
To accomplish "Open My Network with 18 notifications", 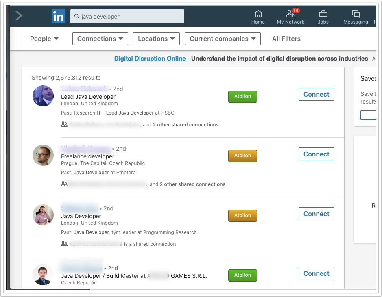I will [290, 17].
